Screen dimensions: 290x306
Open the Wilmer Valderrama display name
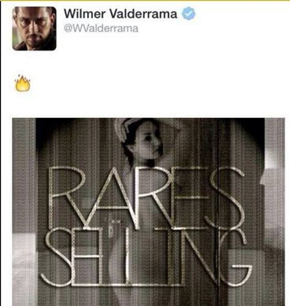point(120,14)
